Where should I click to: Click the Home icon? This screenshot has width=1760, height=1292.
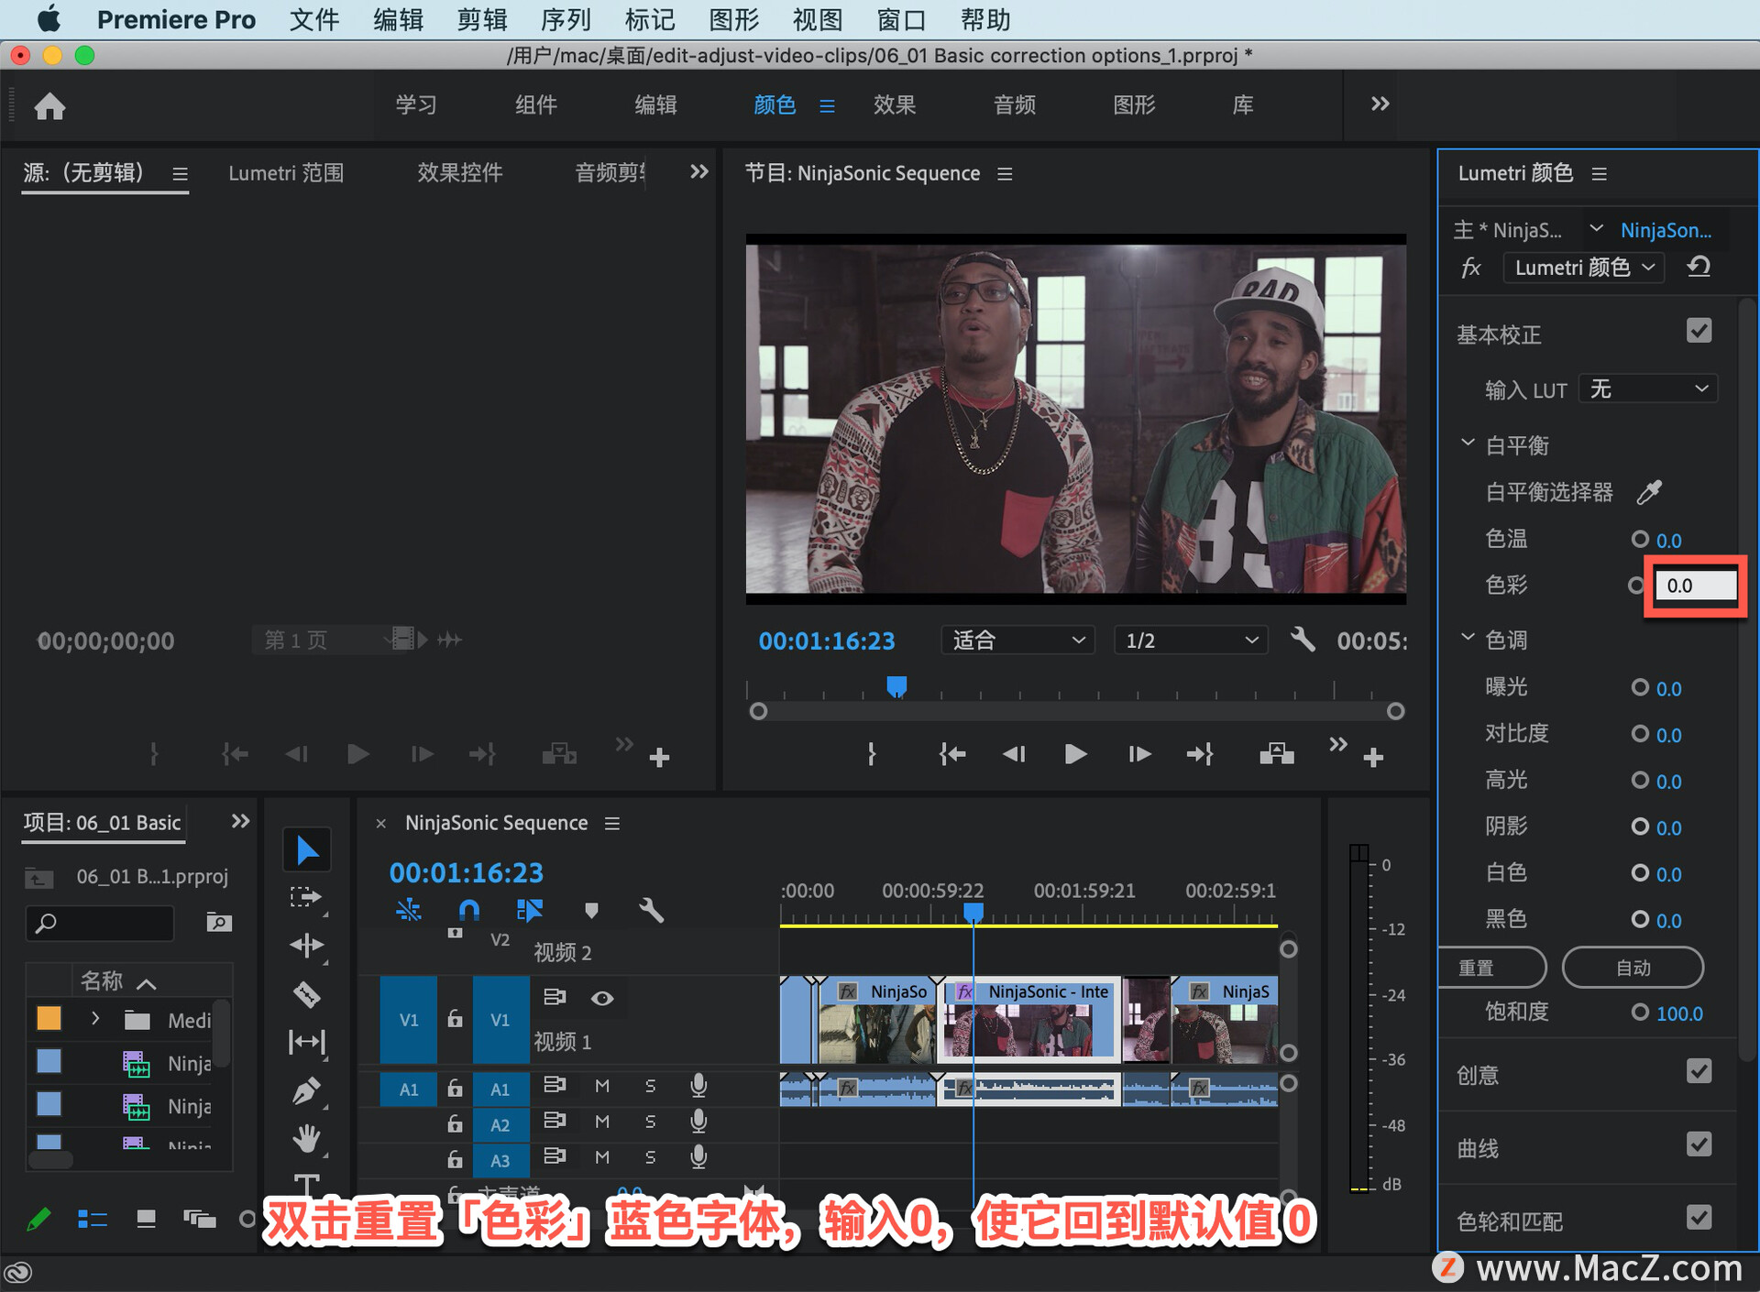tap(49, 106)
